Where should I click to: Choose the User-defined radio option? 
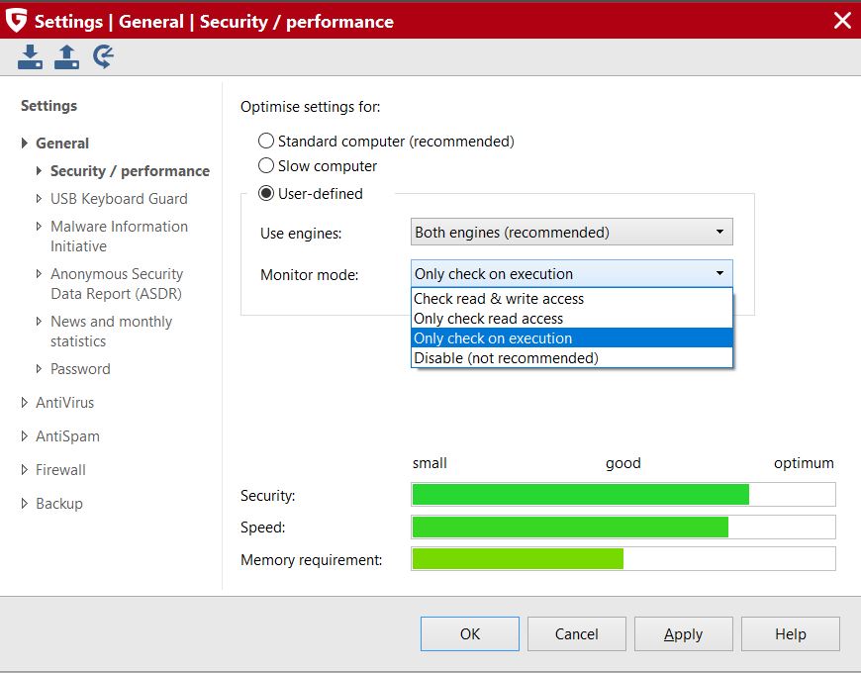point(266,194)
